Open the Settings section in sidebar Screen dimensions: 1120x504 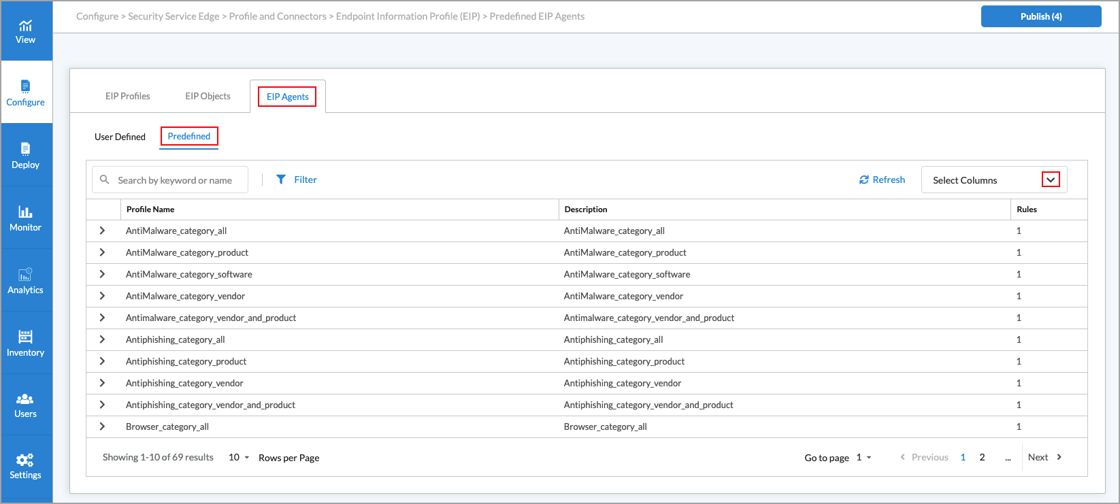click(26, 467)
